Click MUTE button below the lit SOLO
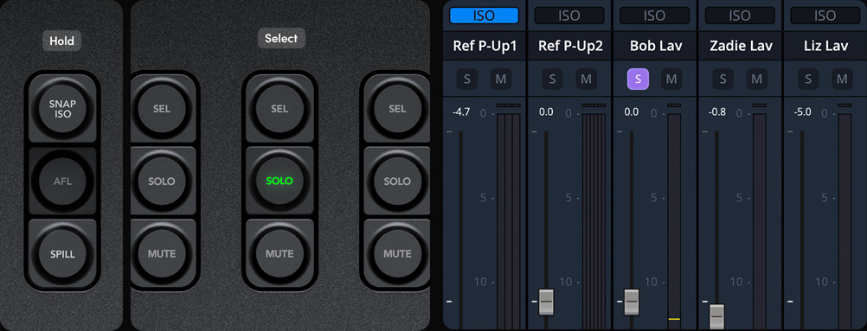 [279, 254]
